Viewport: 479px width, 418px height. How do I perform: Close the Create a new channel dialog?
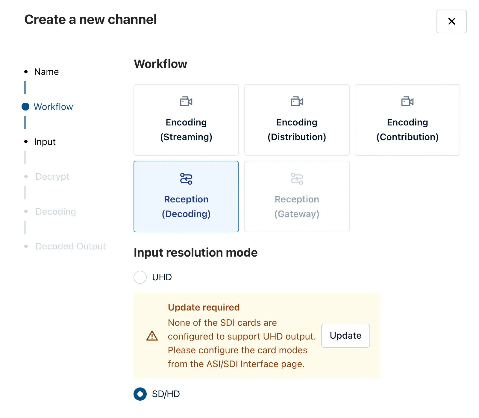pos(451,21)
